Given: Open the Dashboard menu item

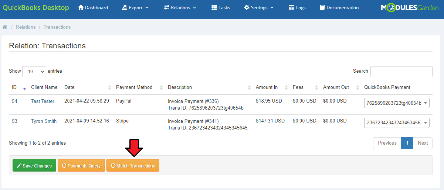Looking at the screenshot, I should pyautogui.click(x=93, y=7).
